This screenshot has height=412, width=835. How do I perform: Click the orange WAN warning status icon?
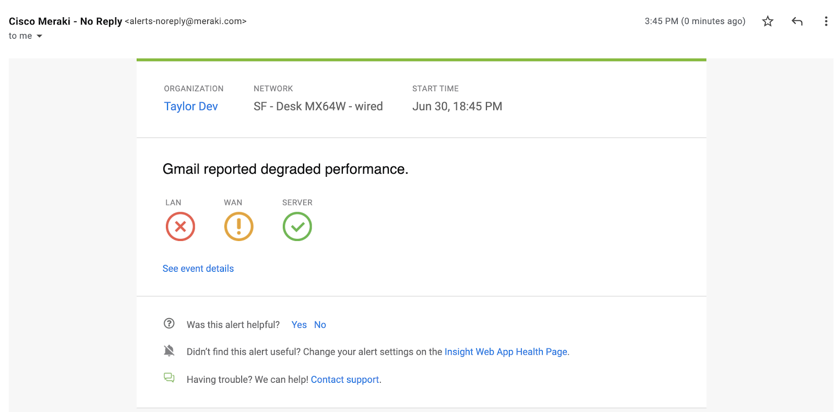pos(239,226)
